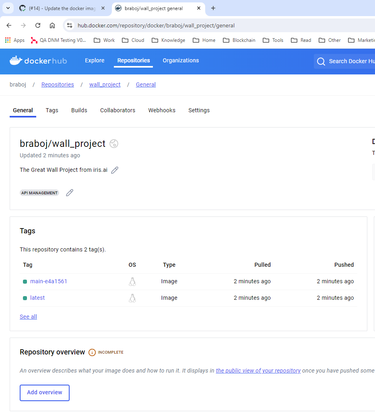
Task: Click the API MANAGEMENT category badge
Action: (x=39, y=193)
